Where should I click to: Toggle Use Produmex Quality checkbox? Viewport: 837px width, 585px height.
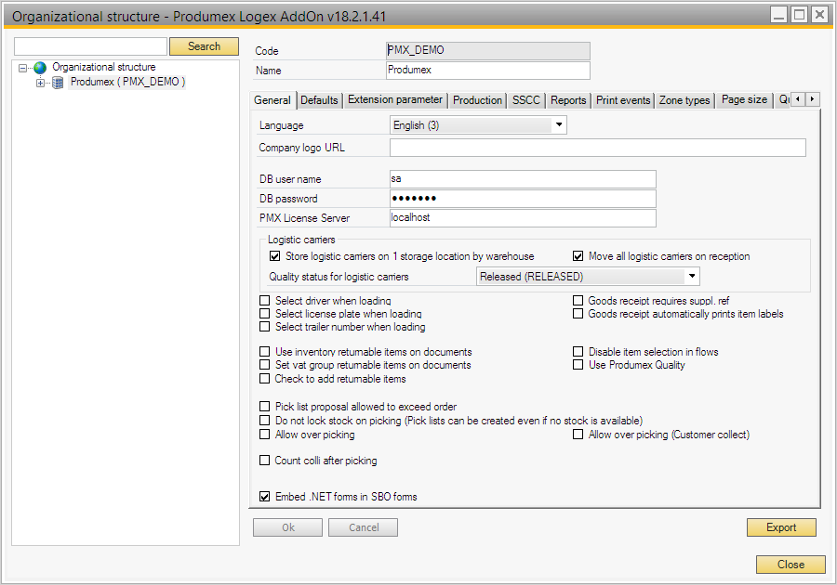point(578,365)
